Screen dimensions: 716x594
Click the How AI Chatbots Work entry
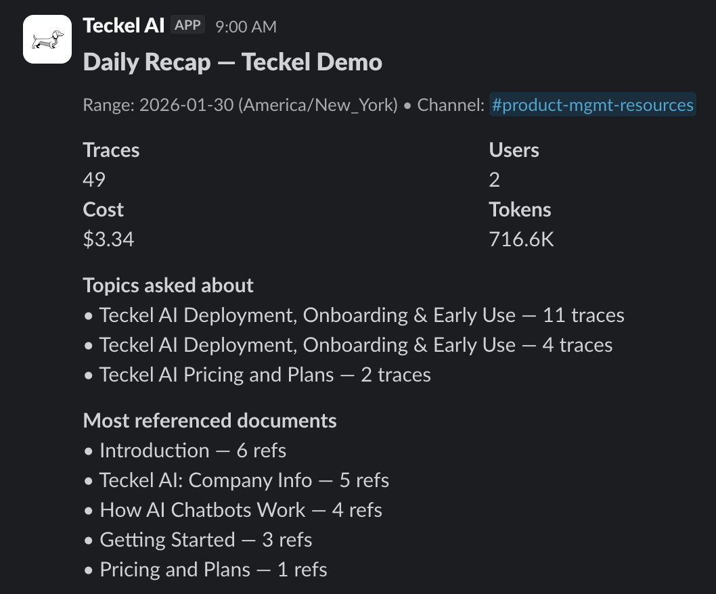pos(240,510)
